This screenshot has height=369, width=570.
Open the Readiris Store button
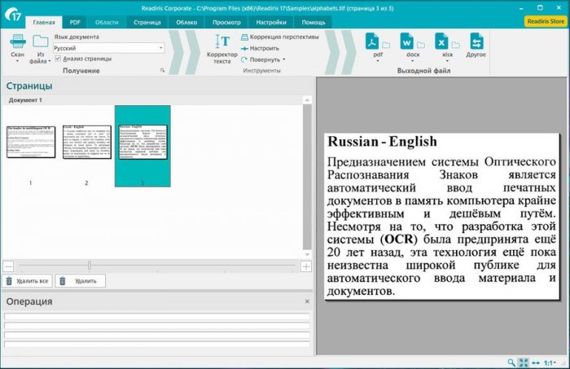coord(546,21)
